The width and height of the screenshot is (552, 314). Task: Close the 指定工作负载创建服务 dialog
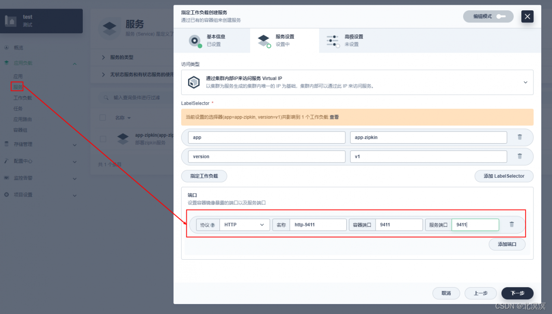[527, 16]
